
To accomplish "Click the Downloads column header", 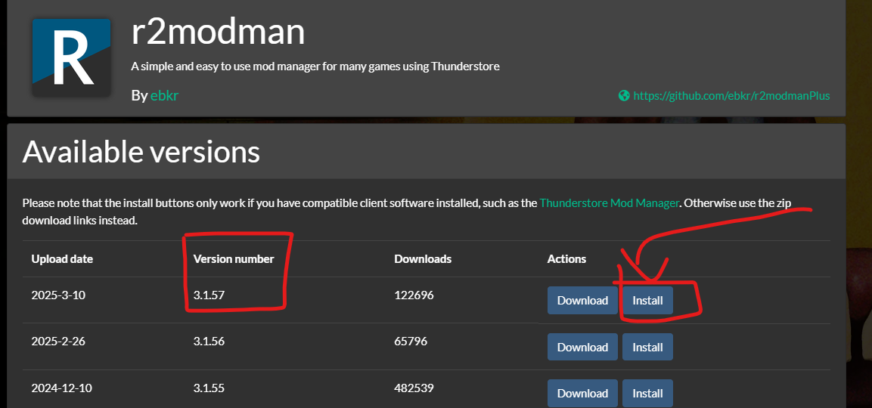I will 423,259.
